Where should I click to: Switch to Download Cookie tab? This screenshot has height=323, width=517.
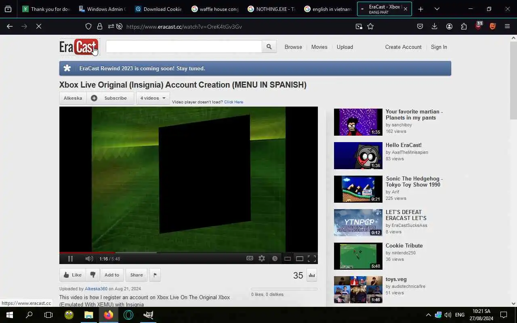click(158, 9)
